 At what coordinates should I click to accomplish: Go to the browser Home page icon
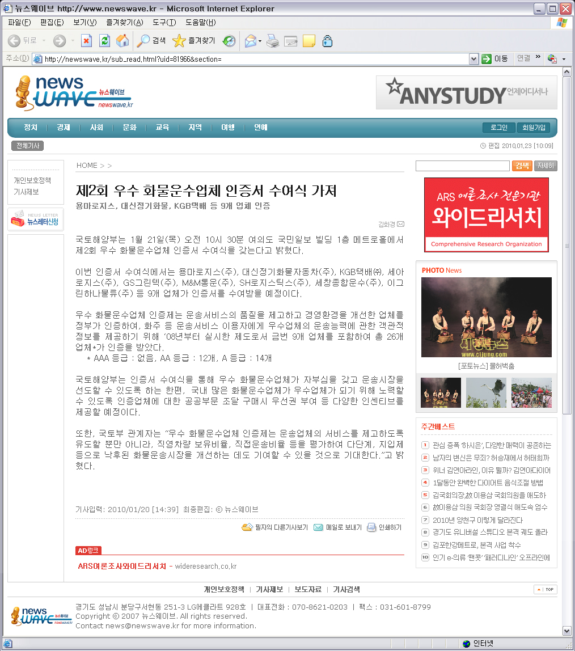[x=122, y=41]
